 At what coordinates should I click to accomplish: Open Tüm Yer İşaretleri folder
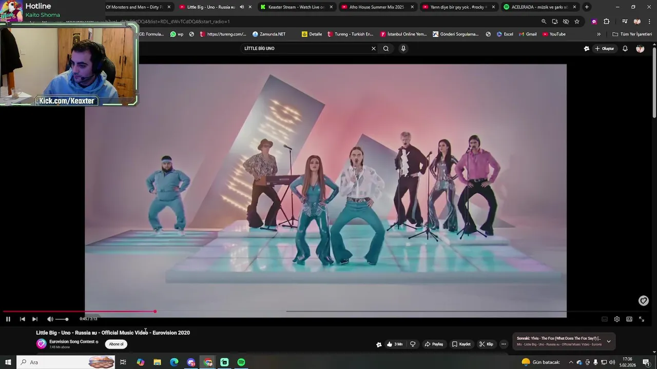(x=632, y=34)
